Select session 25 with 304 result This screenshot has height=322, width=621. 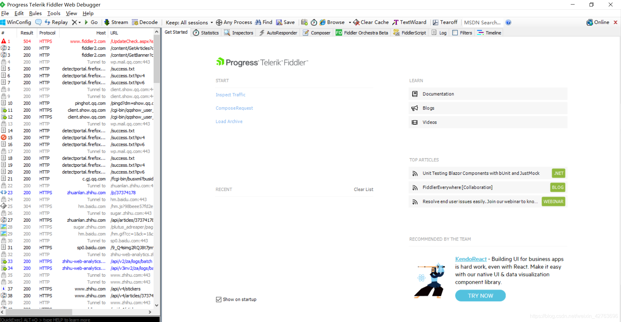77,206
